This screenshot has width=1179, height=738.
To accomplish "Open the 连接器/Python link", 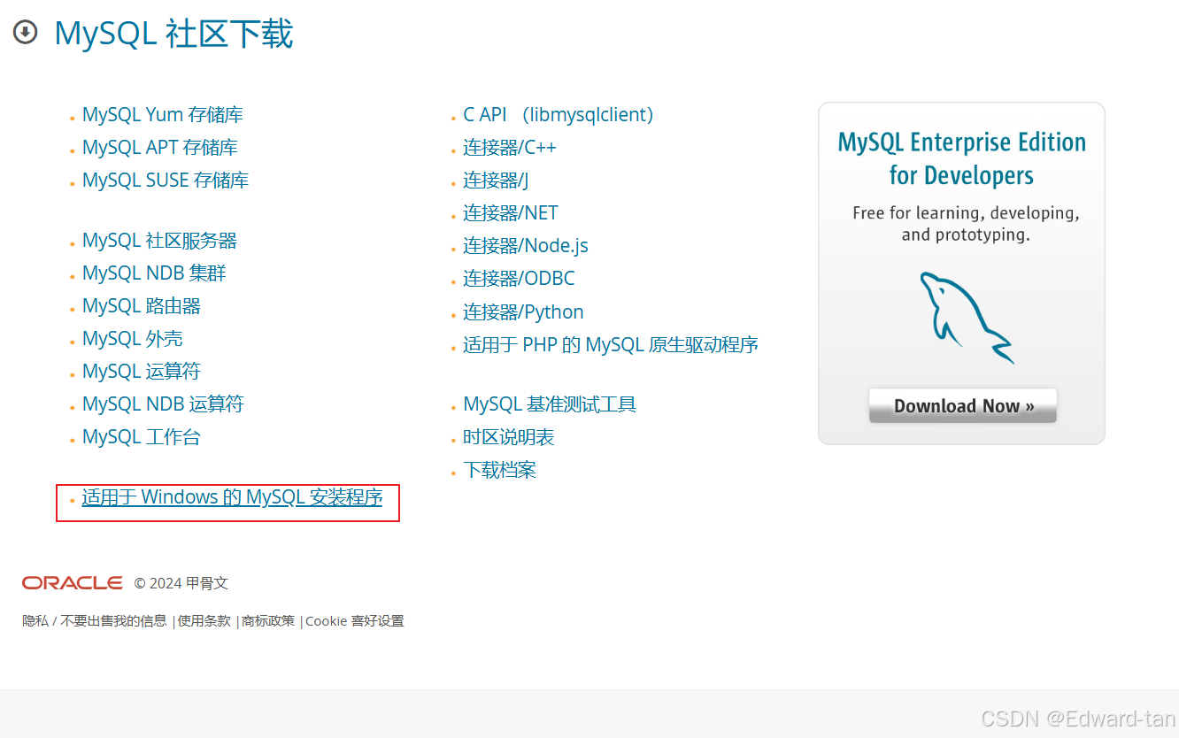I will [x=523, y=312].
